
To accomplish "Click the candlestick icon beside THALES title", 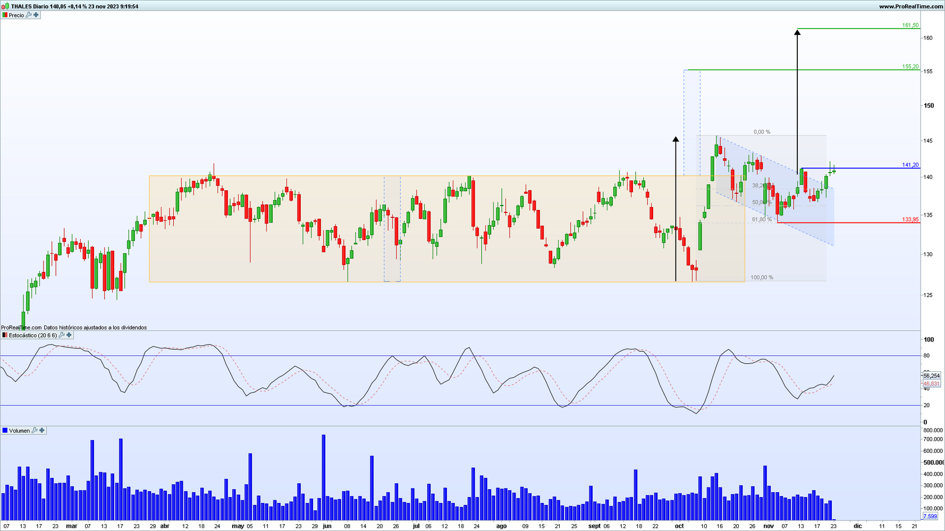I will click(x=5, y=6).
